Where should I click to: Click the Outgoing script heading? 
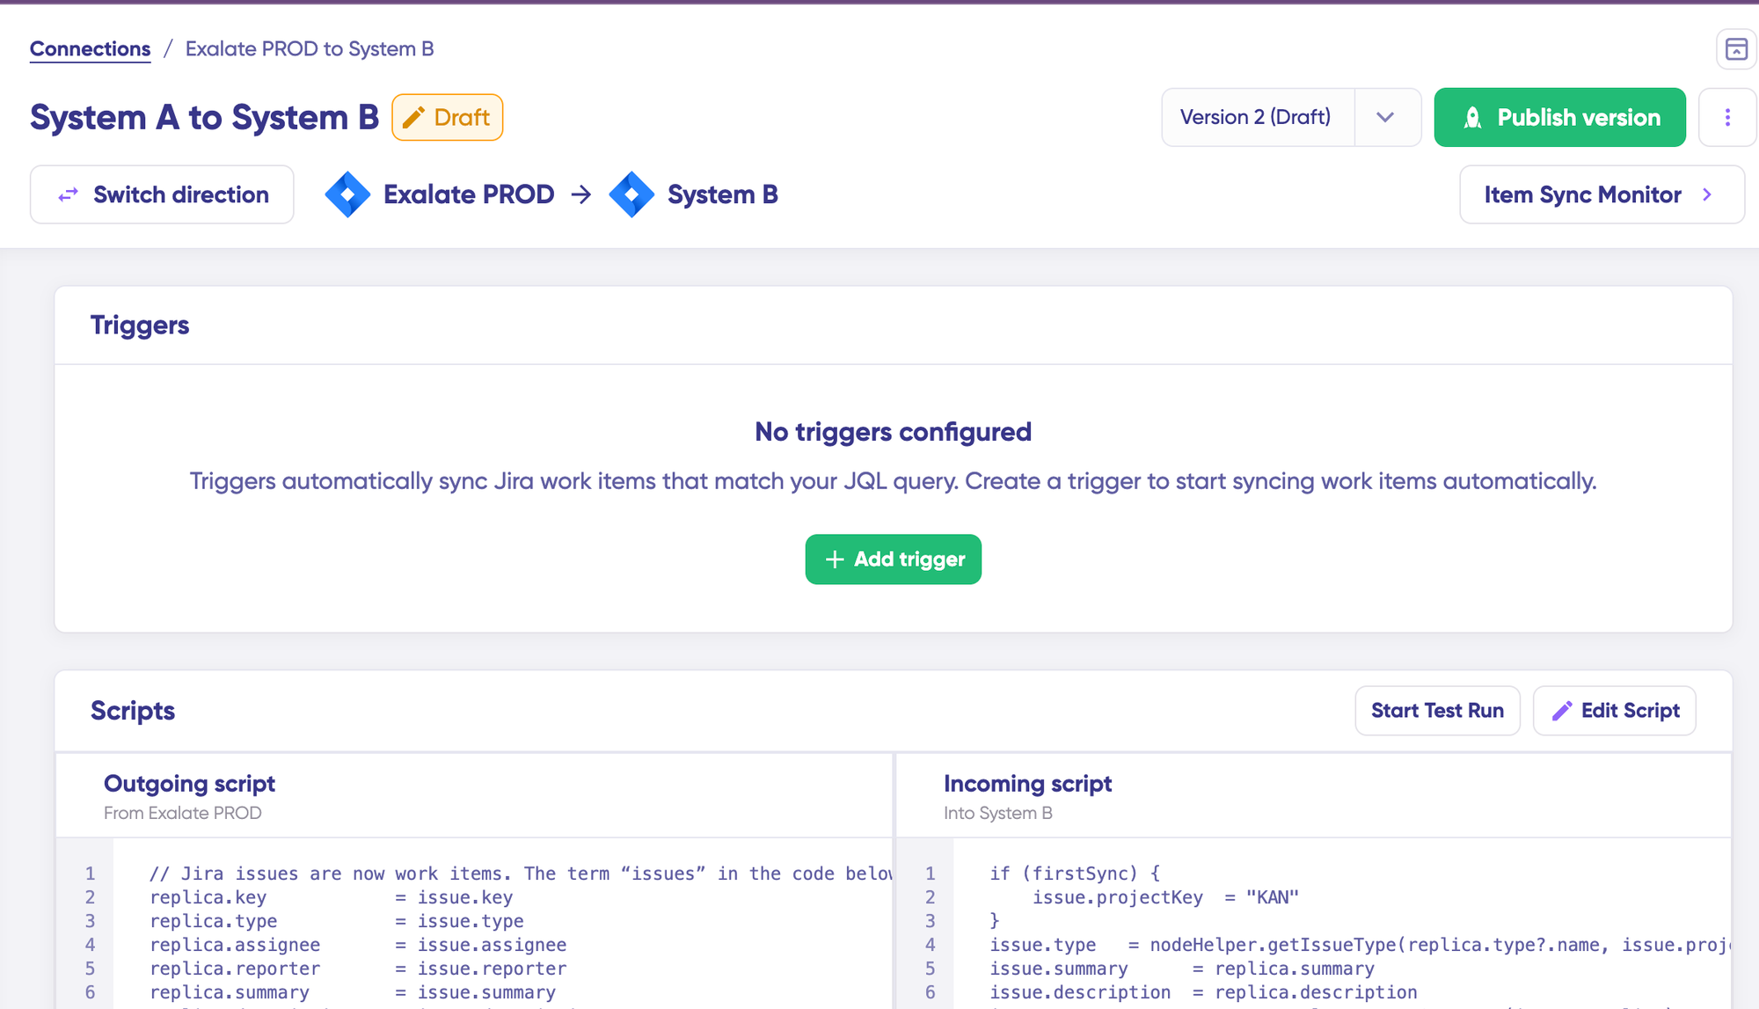tap(189, 784)
